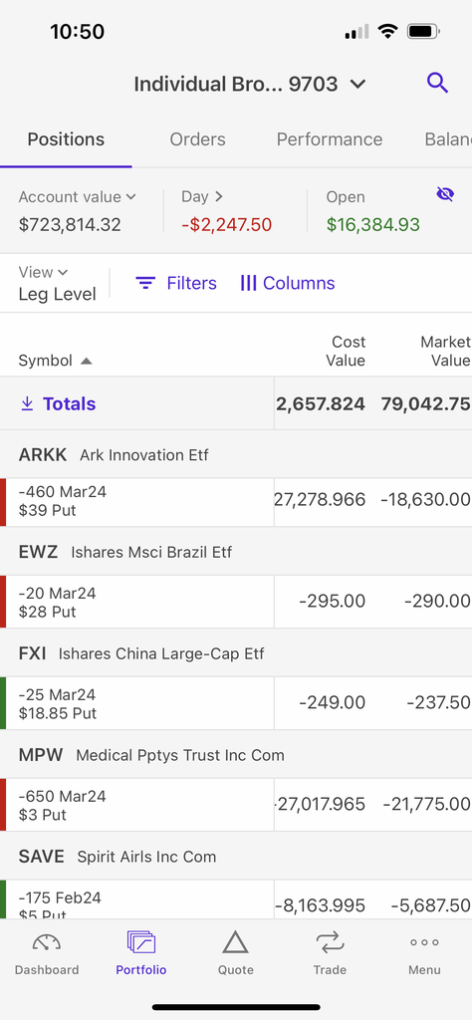Screen dimensions: 472x1020
Task: Toggle the hide-values eye icon
Action: click(x=445, y=194)
